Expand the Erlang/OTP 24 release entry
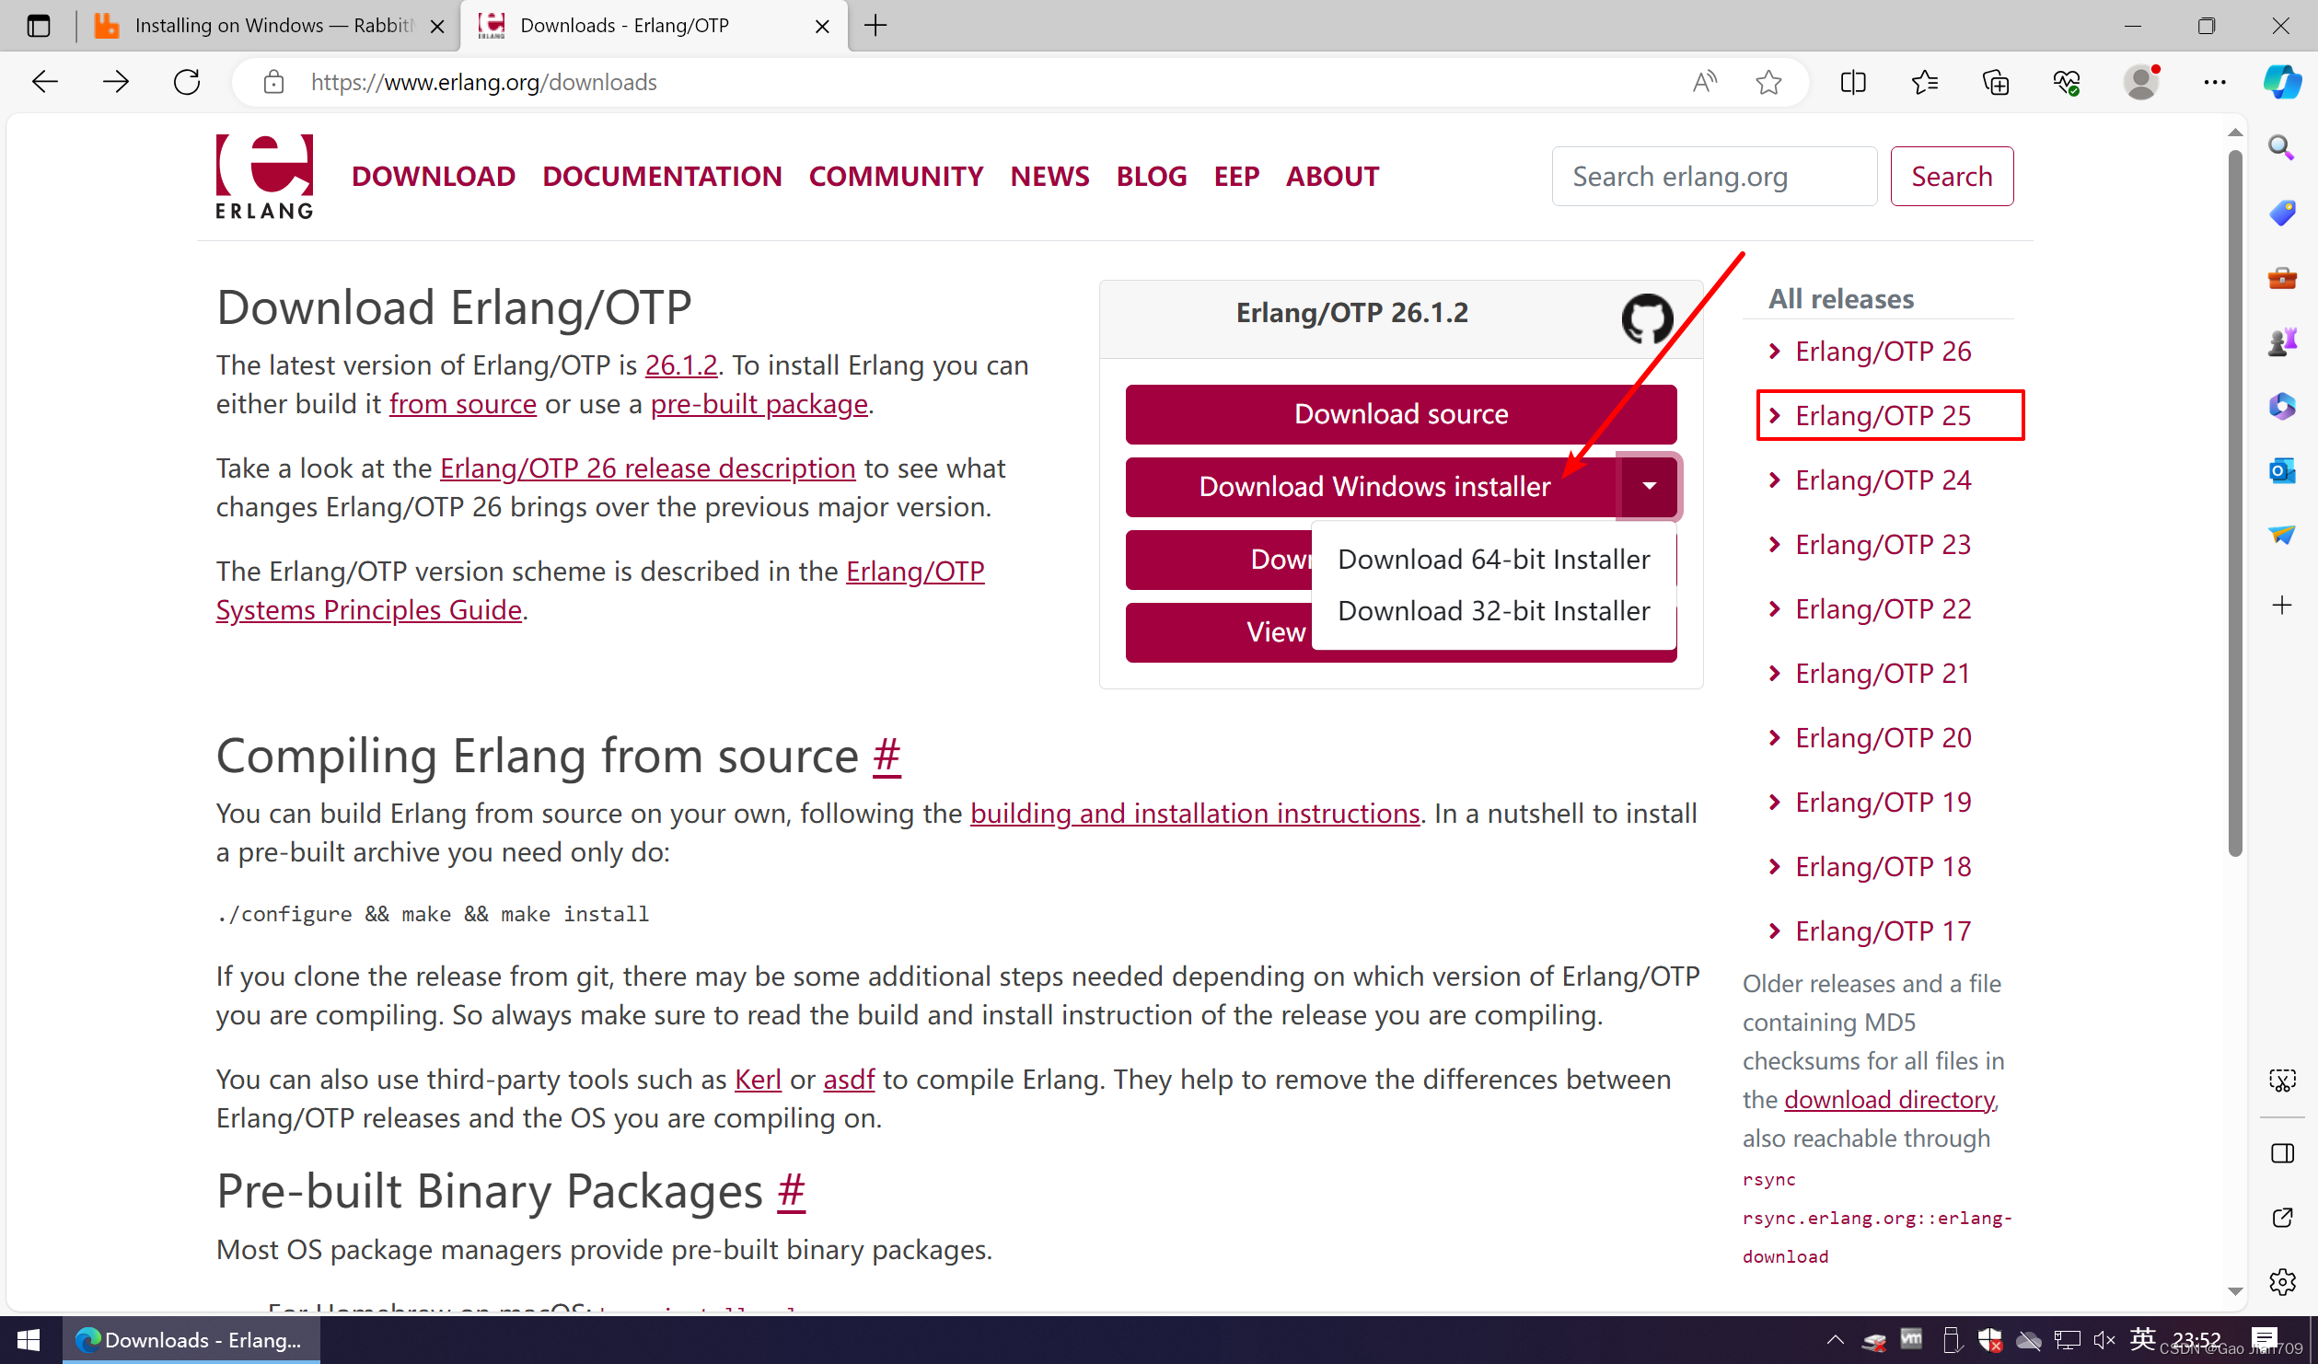 (1882, 480)
